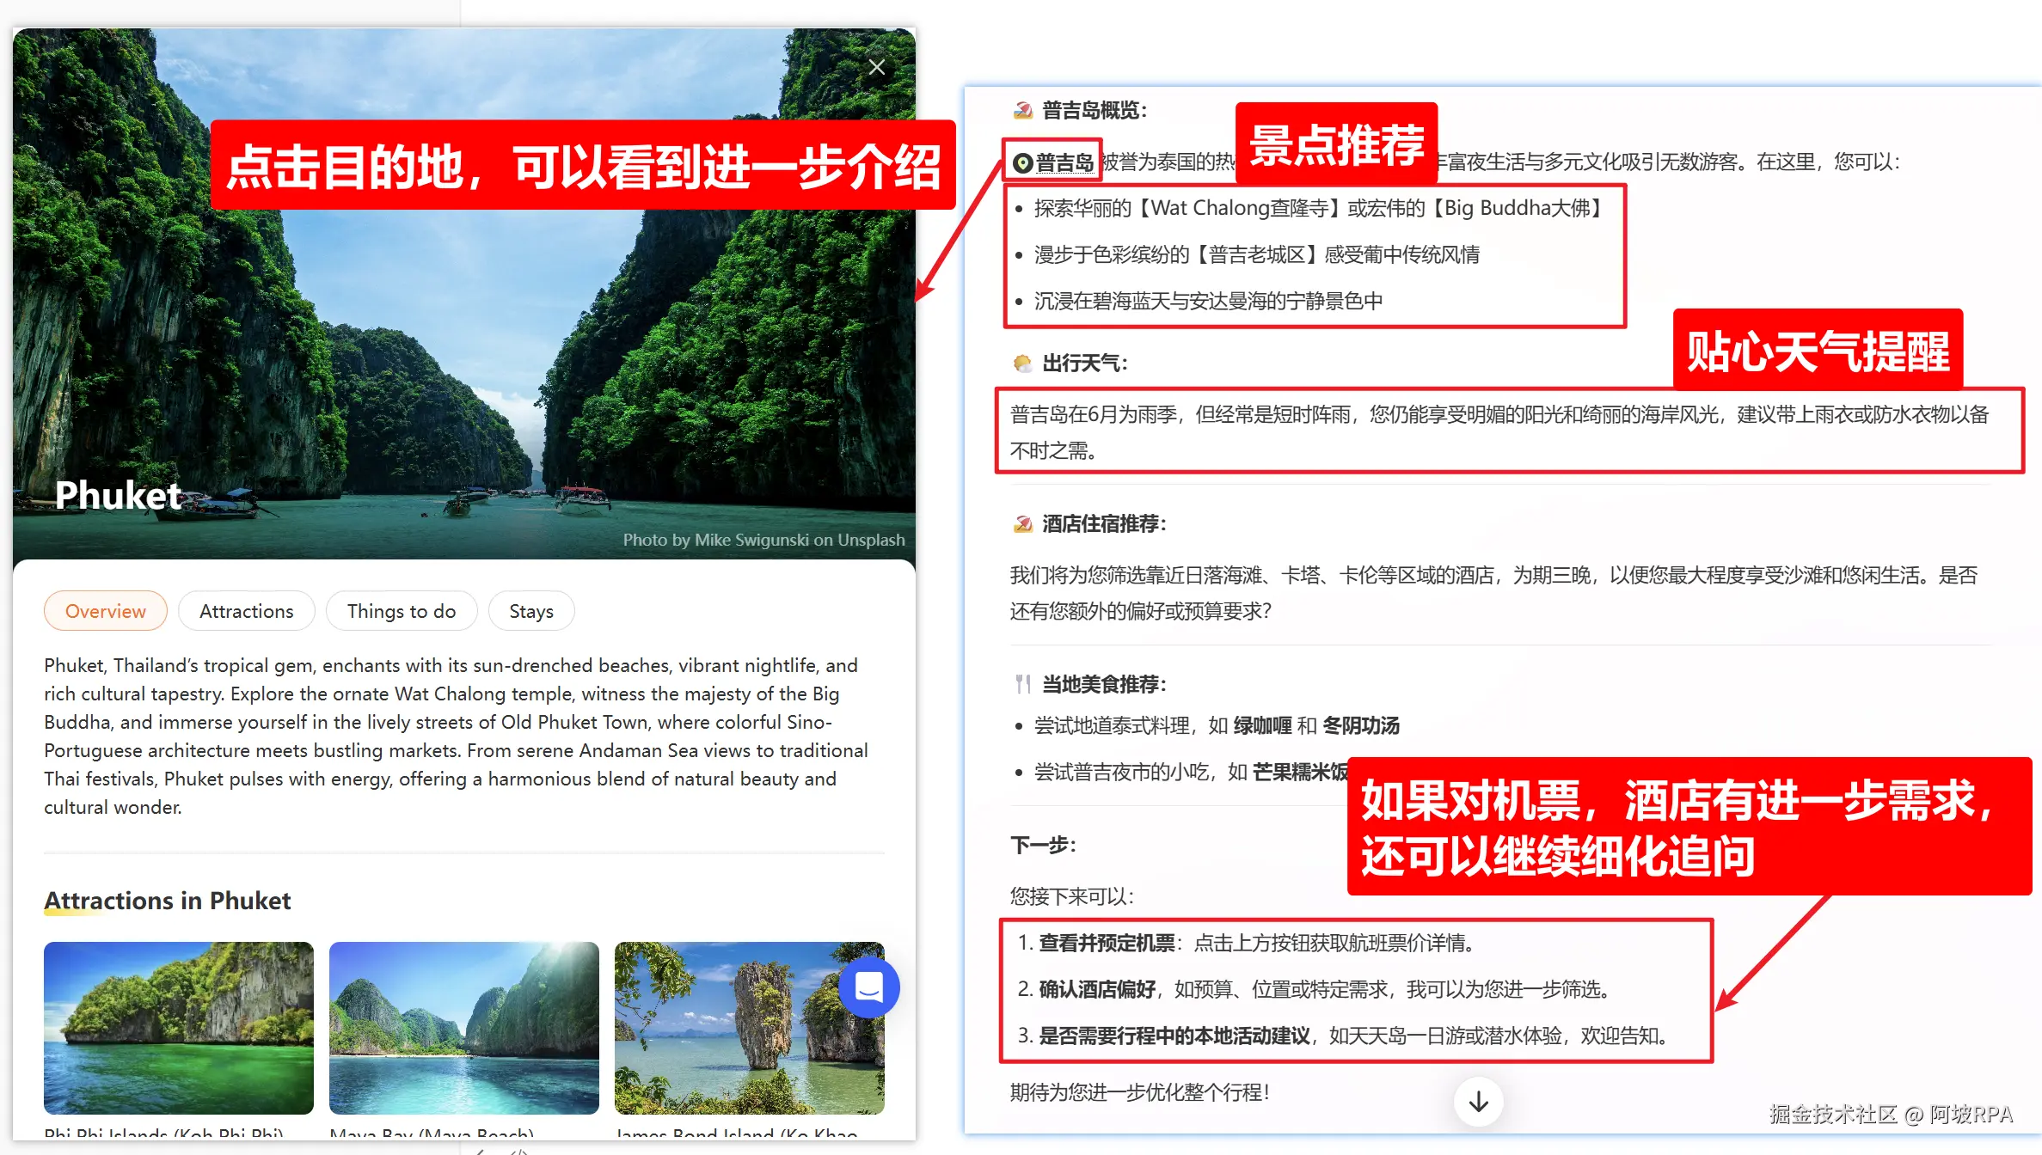Click the Attractions in Phuket heading

click(168, 900)
